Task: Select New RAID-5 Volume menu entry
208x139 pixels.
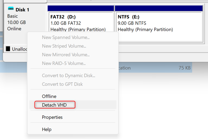Action: tap(64, 63)
